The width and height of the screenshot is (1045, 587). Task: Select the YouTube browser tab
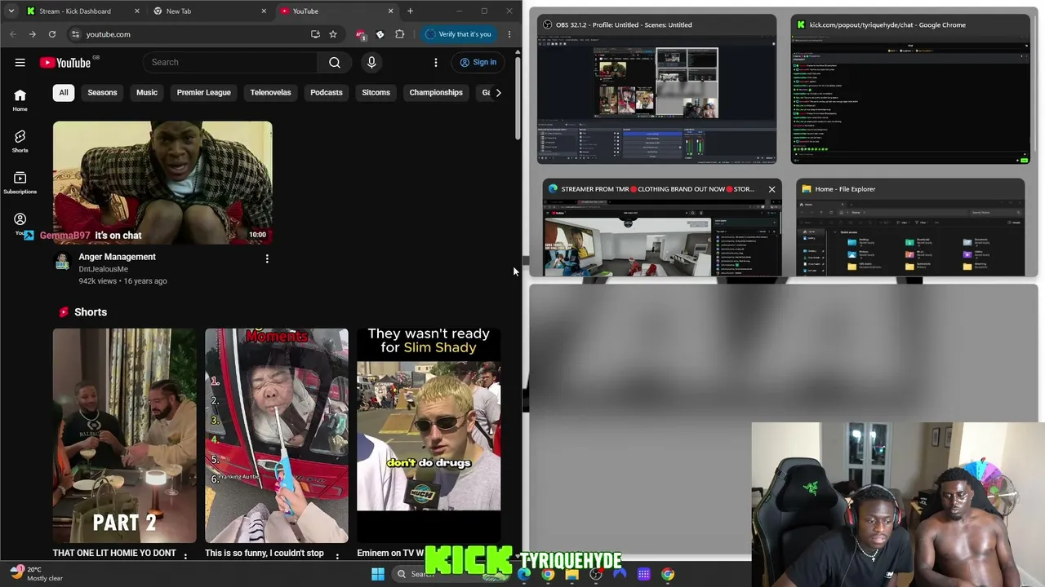coord(336,11)
